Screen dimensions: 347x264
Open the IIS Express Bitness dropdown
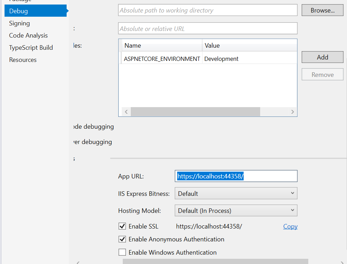point(236,193)
